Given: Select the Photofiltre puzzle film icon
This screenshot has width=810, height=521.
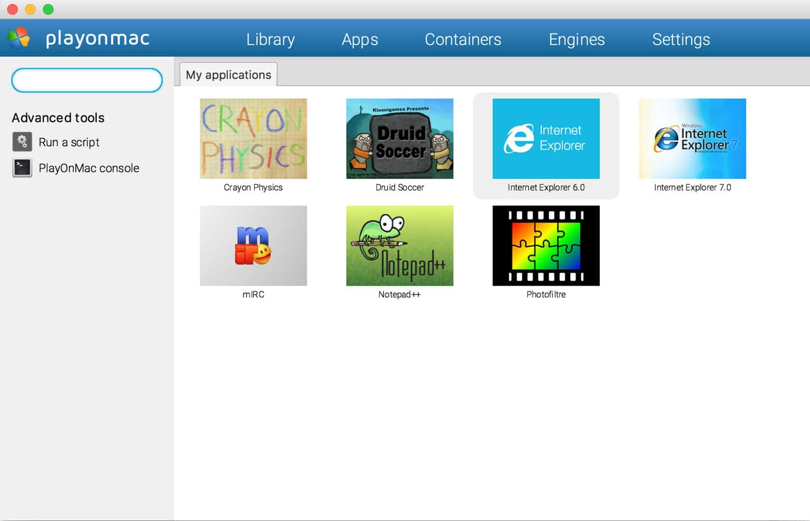Looking at the screenshot, I should tap(546, 246).
